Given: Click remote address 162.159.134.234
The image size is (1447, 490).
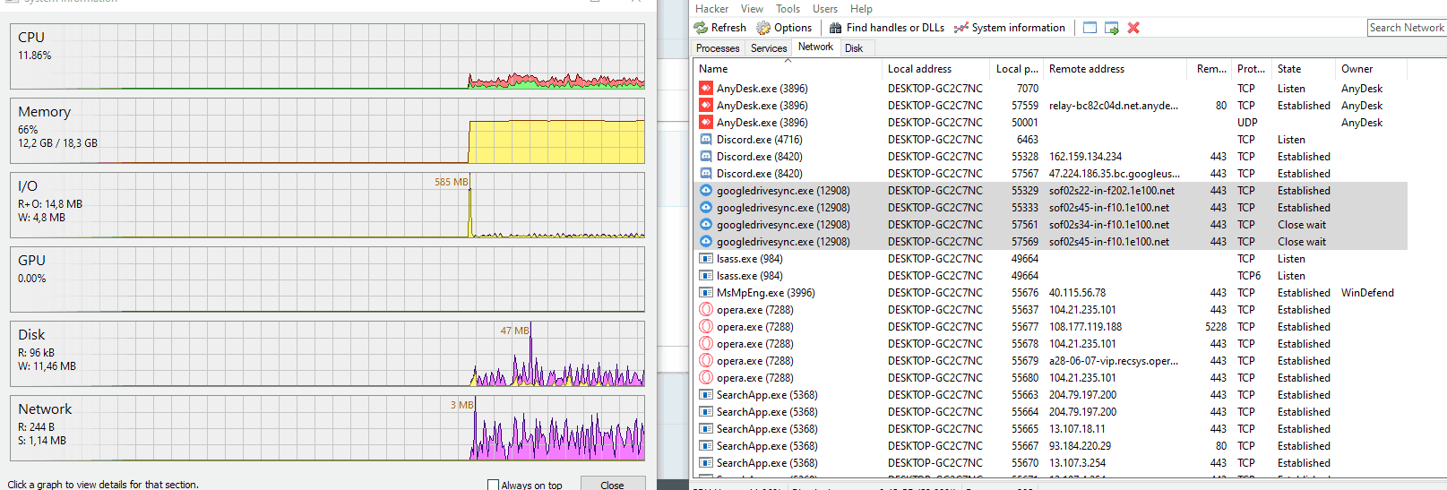Looking at the screenshot, I should tap(1085, 157).
